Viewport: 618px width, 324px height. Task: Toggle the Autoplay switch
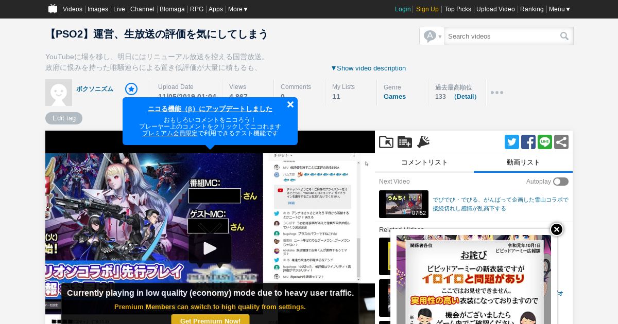click(x=561, y=182)
